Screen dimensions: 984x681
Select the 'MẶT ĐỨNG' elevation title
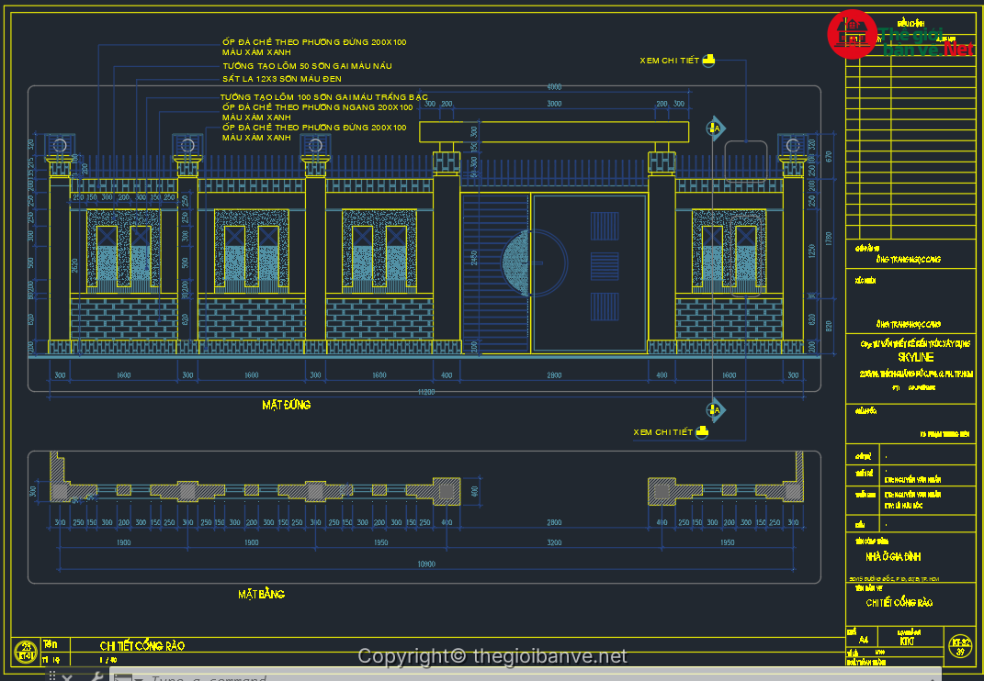point(286,405)
